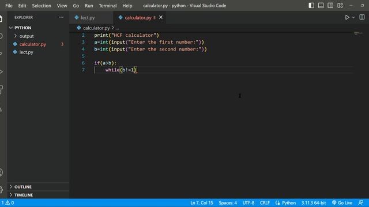369x207 pixels.
Task: Open the Customize Layout icon
Action: 340,5
